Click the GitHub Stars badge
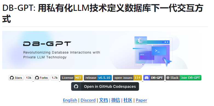 pyautogui.click(x=16, y=78)
